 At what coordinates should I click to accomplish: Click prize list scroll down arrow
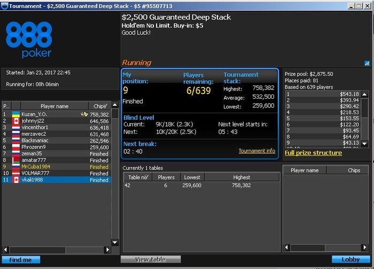[364, 144]
